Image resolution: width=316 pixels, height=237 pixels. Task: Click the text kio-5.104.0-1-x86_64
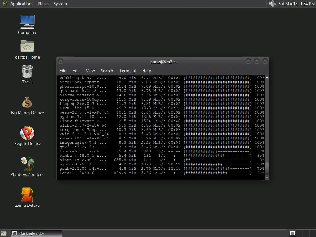pyautogui.click(x=84, y=139)
